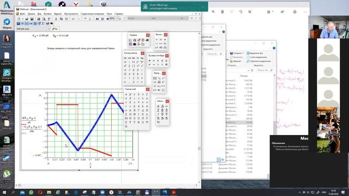
Task: Redo action in Mathcad toolbar
Action: [x=79, y=19]
